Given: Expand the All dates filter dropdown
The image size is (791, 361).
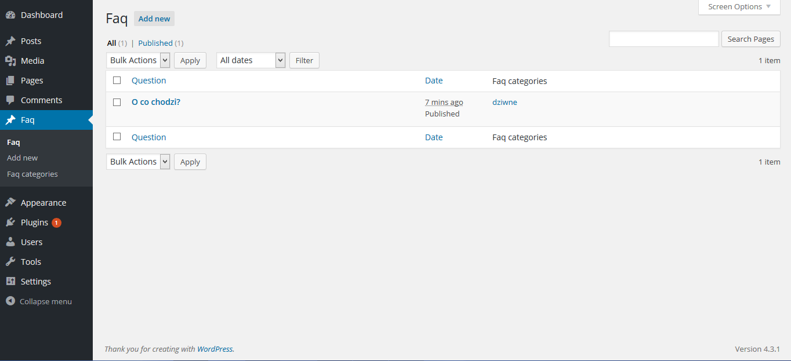Looking at the screenshot, I should point(251,60).
